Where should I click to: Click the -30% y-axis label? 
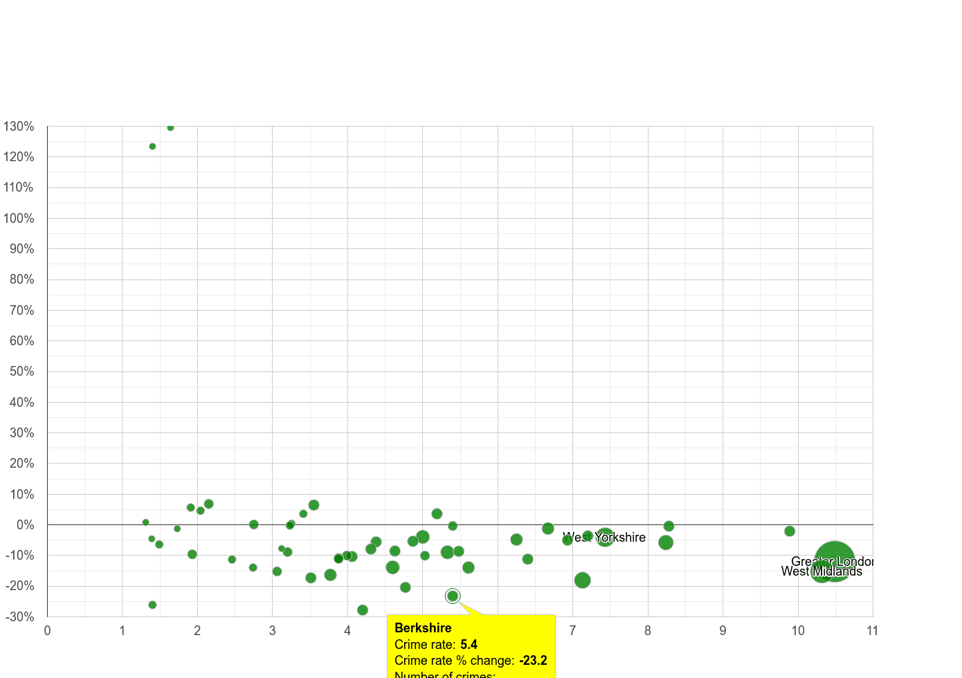click(19, 617)
